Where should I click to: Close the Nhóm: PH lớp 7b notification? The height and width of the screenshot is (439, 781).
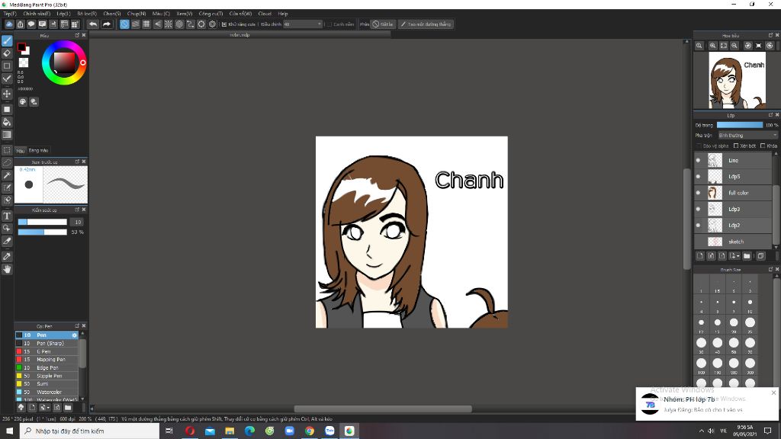773,393
